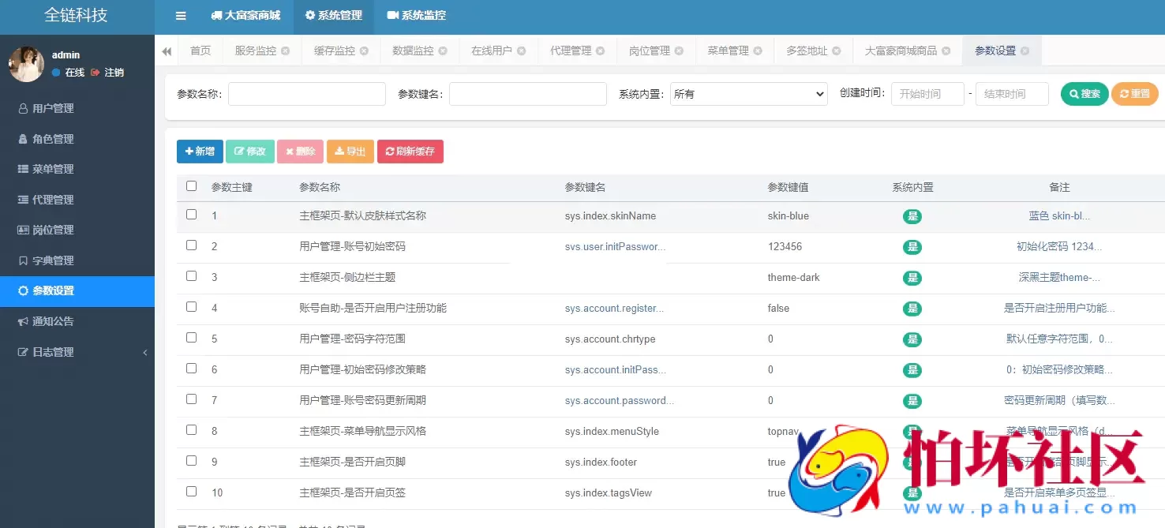
Task: Select 代理管理 in the sidebar
Action: (51, 199)
